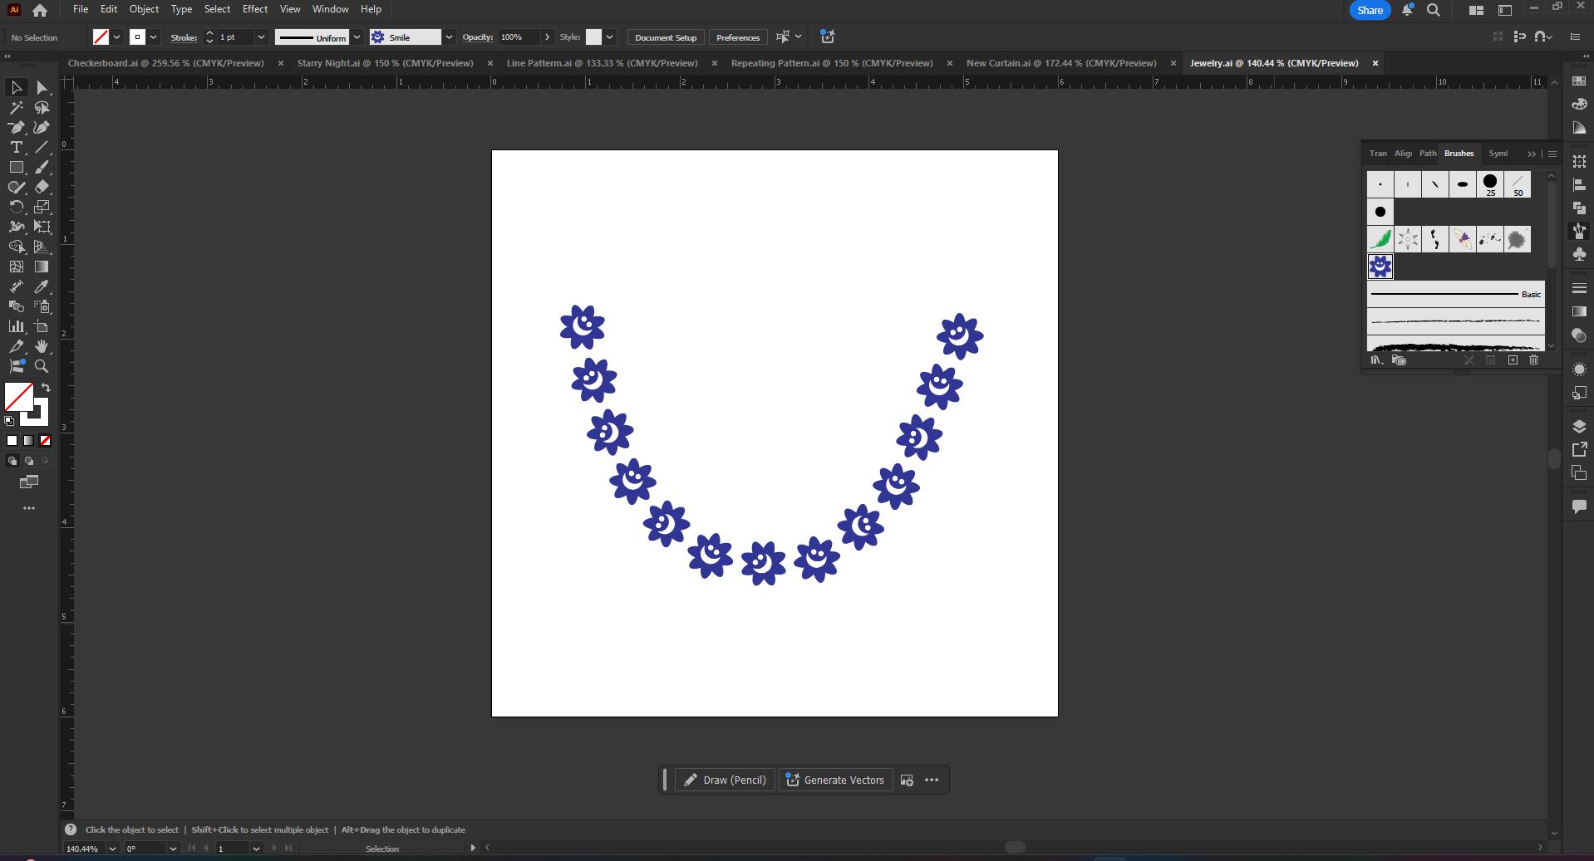
Task: Select the Pen tool
Action: tap(17, 127)
